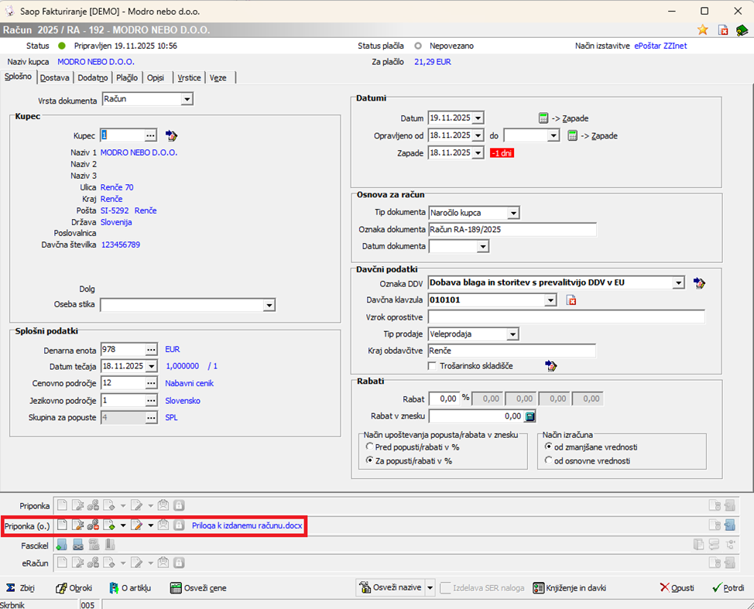This screenshot has height=609, width=754.
Task: Expand the Tip dokumenta dropdown
Action: click(513, 213)
